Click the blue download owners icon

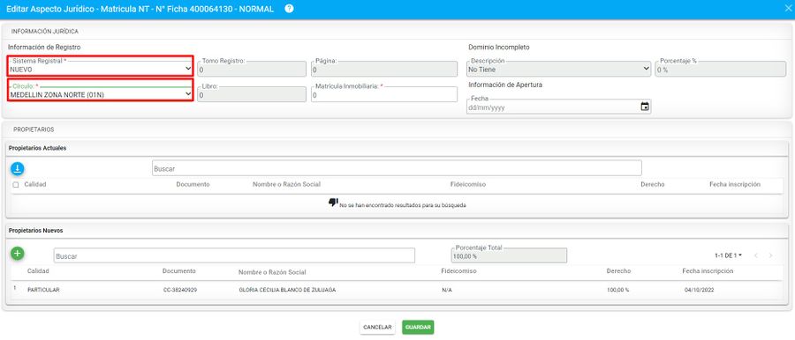(x=18, y=169)
